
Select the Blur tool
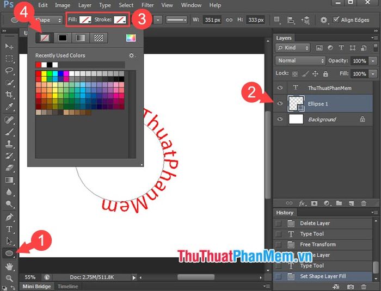click(9, 192)
